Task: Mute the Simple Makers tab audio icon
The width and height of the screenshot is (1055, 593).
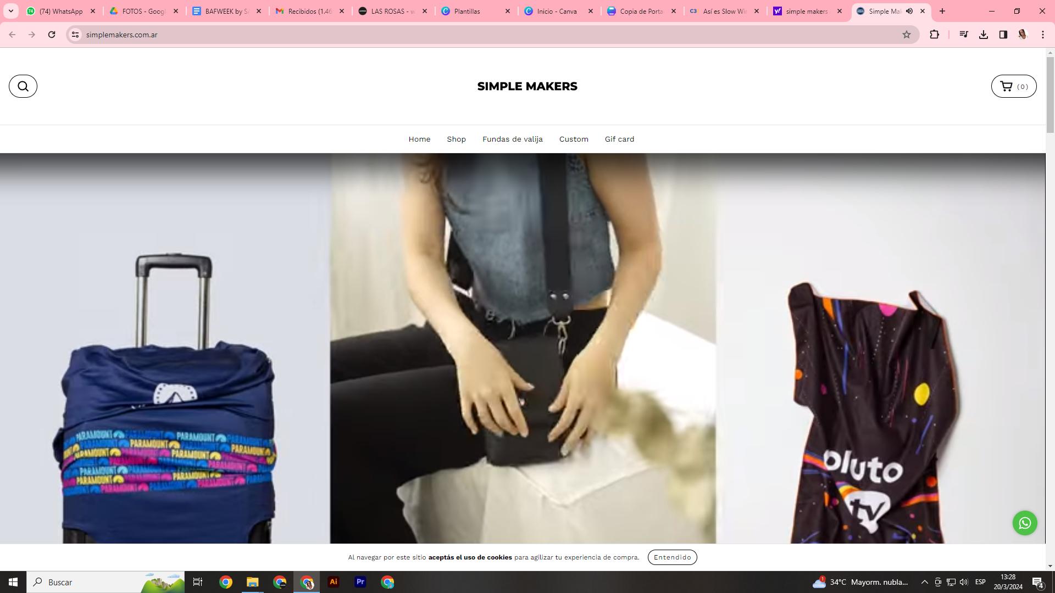Action: click(x=909, y=11)
